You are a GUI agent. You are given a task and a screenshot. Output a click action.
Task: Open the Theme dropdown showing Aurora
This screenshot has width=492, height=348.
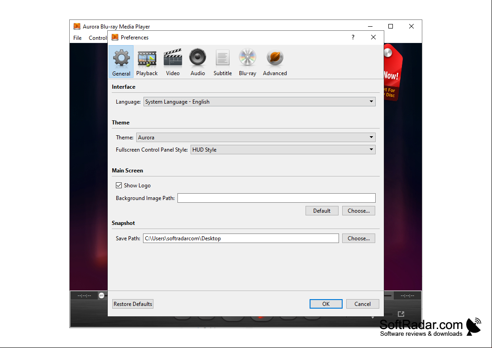coord(256,138)
